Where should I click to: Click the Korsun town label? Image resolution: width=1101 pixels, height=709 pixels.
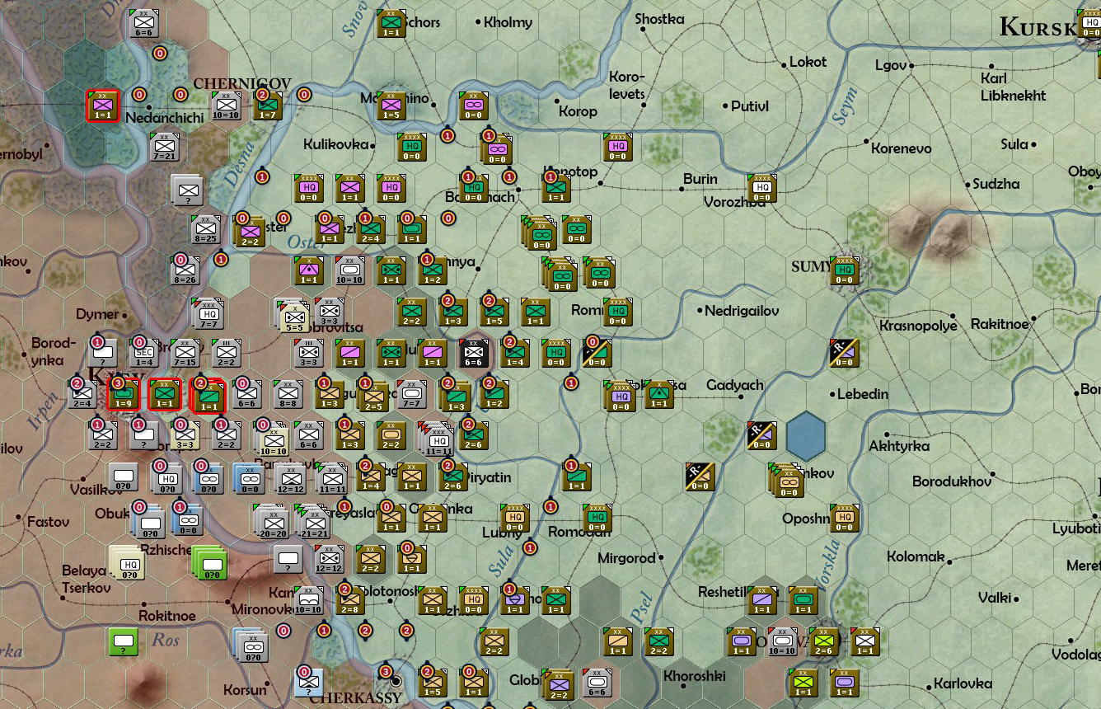(x=246, y=689)
